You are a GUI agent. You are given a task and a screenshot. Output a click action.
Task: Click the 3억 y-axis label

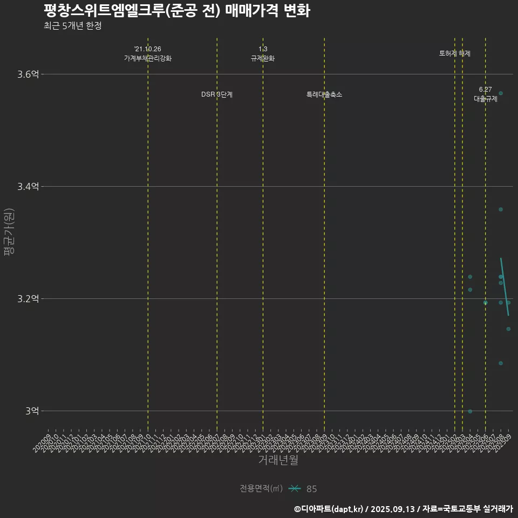coord(32,411)
